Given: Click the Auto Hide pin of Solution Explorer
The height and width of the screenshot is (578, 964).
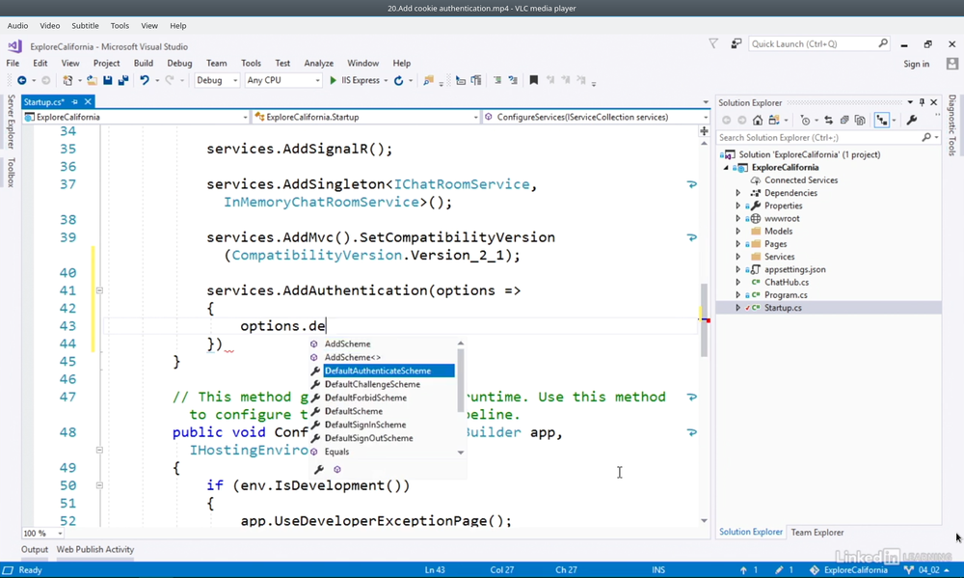Looking at the screenshot, I should click(922, 102).
